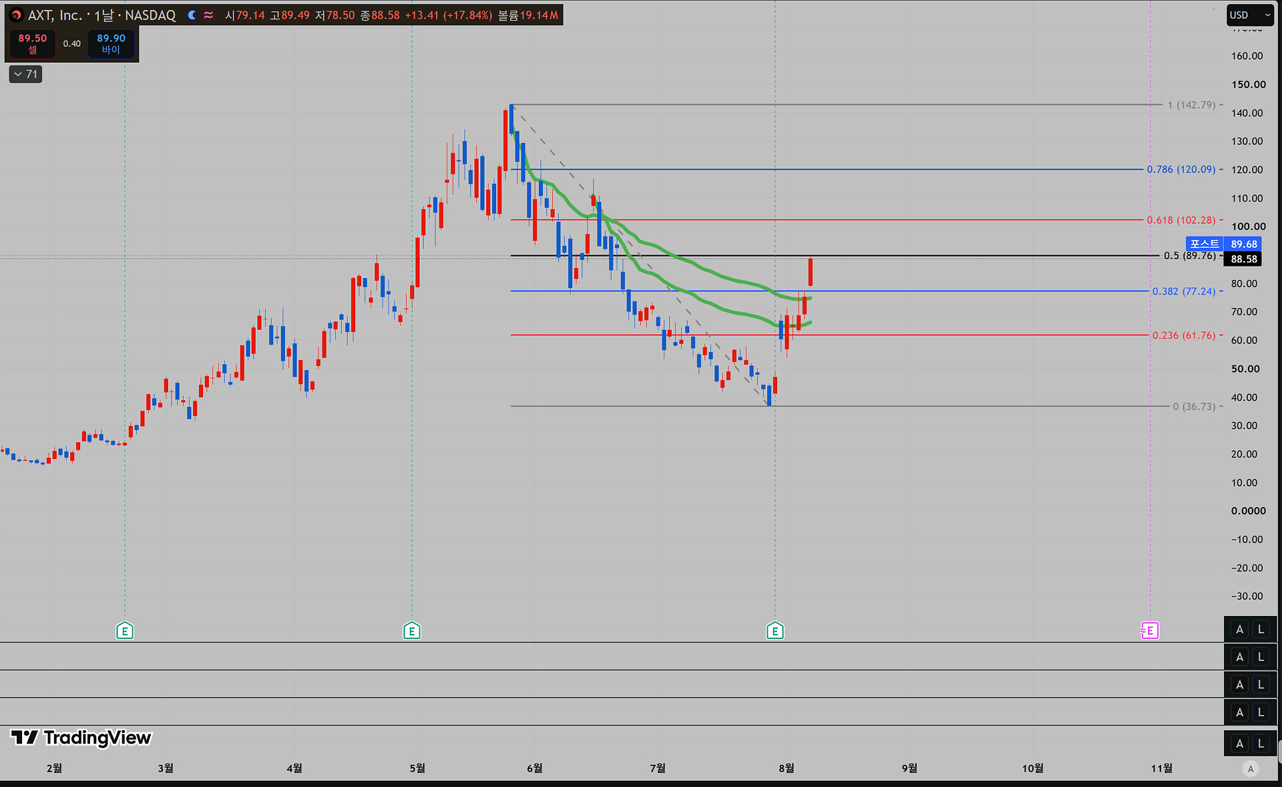The width and height of the screenshot is (1282, 787).
Task: Click the 100.00 price axis label
Action: point(1248,226)
